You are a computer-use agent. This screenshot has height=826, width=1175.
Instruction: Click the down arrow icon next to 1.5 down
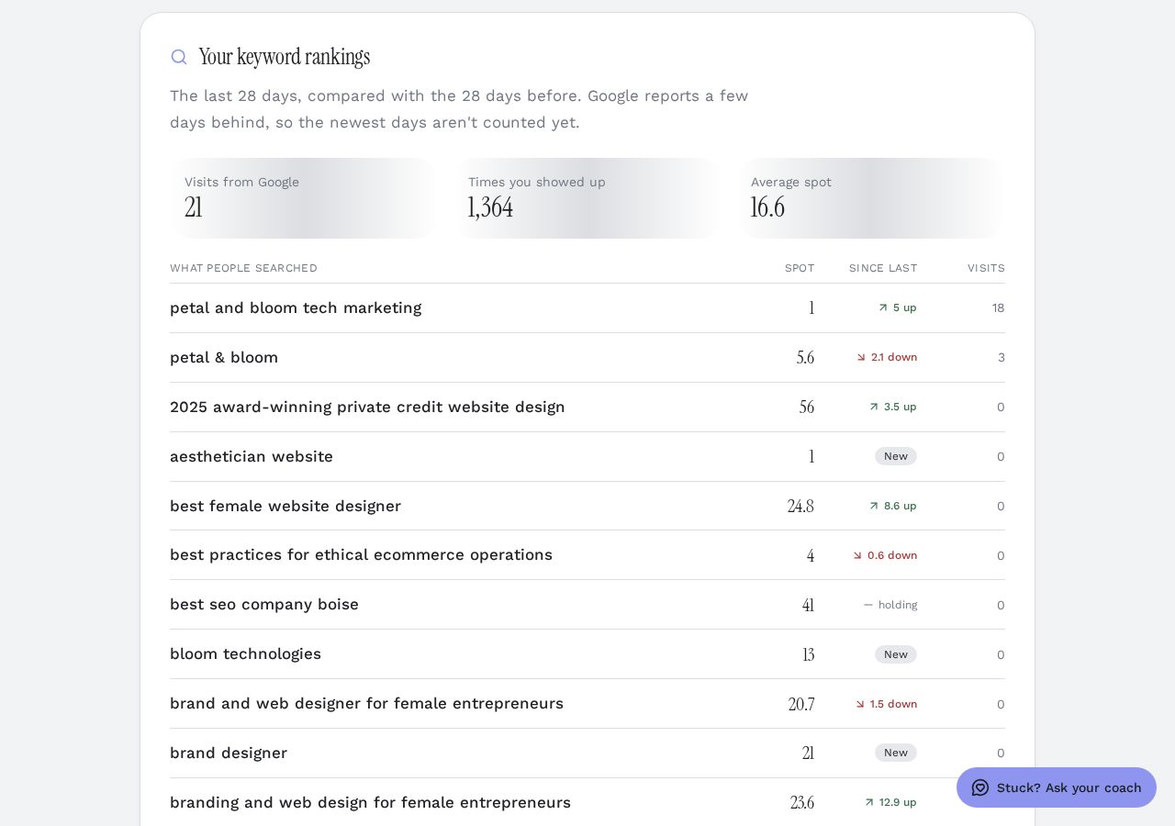pos(860,704)
